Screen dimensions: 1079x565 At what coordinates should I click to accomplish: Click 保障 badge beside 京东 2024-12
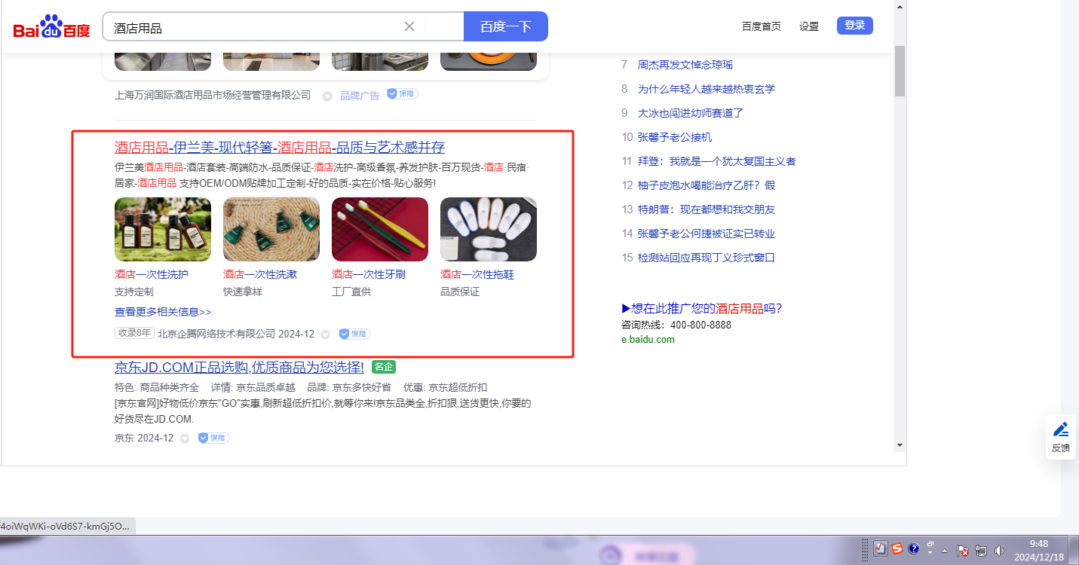tap(214, 438)
